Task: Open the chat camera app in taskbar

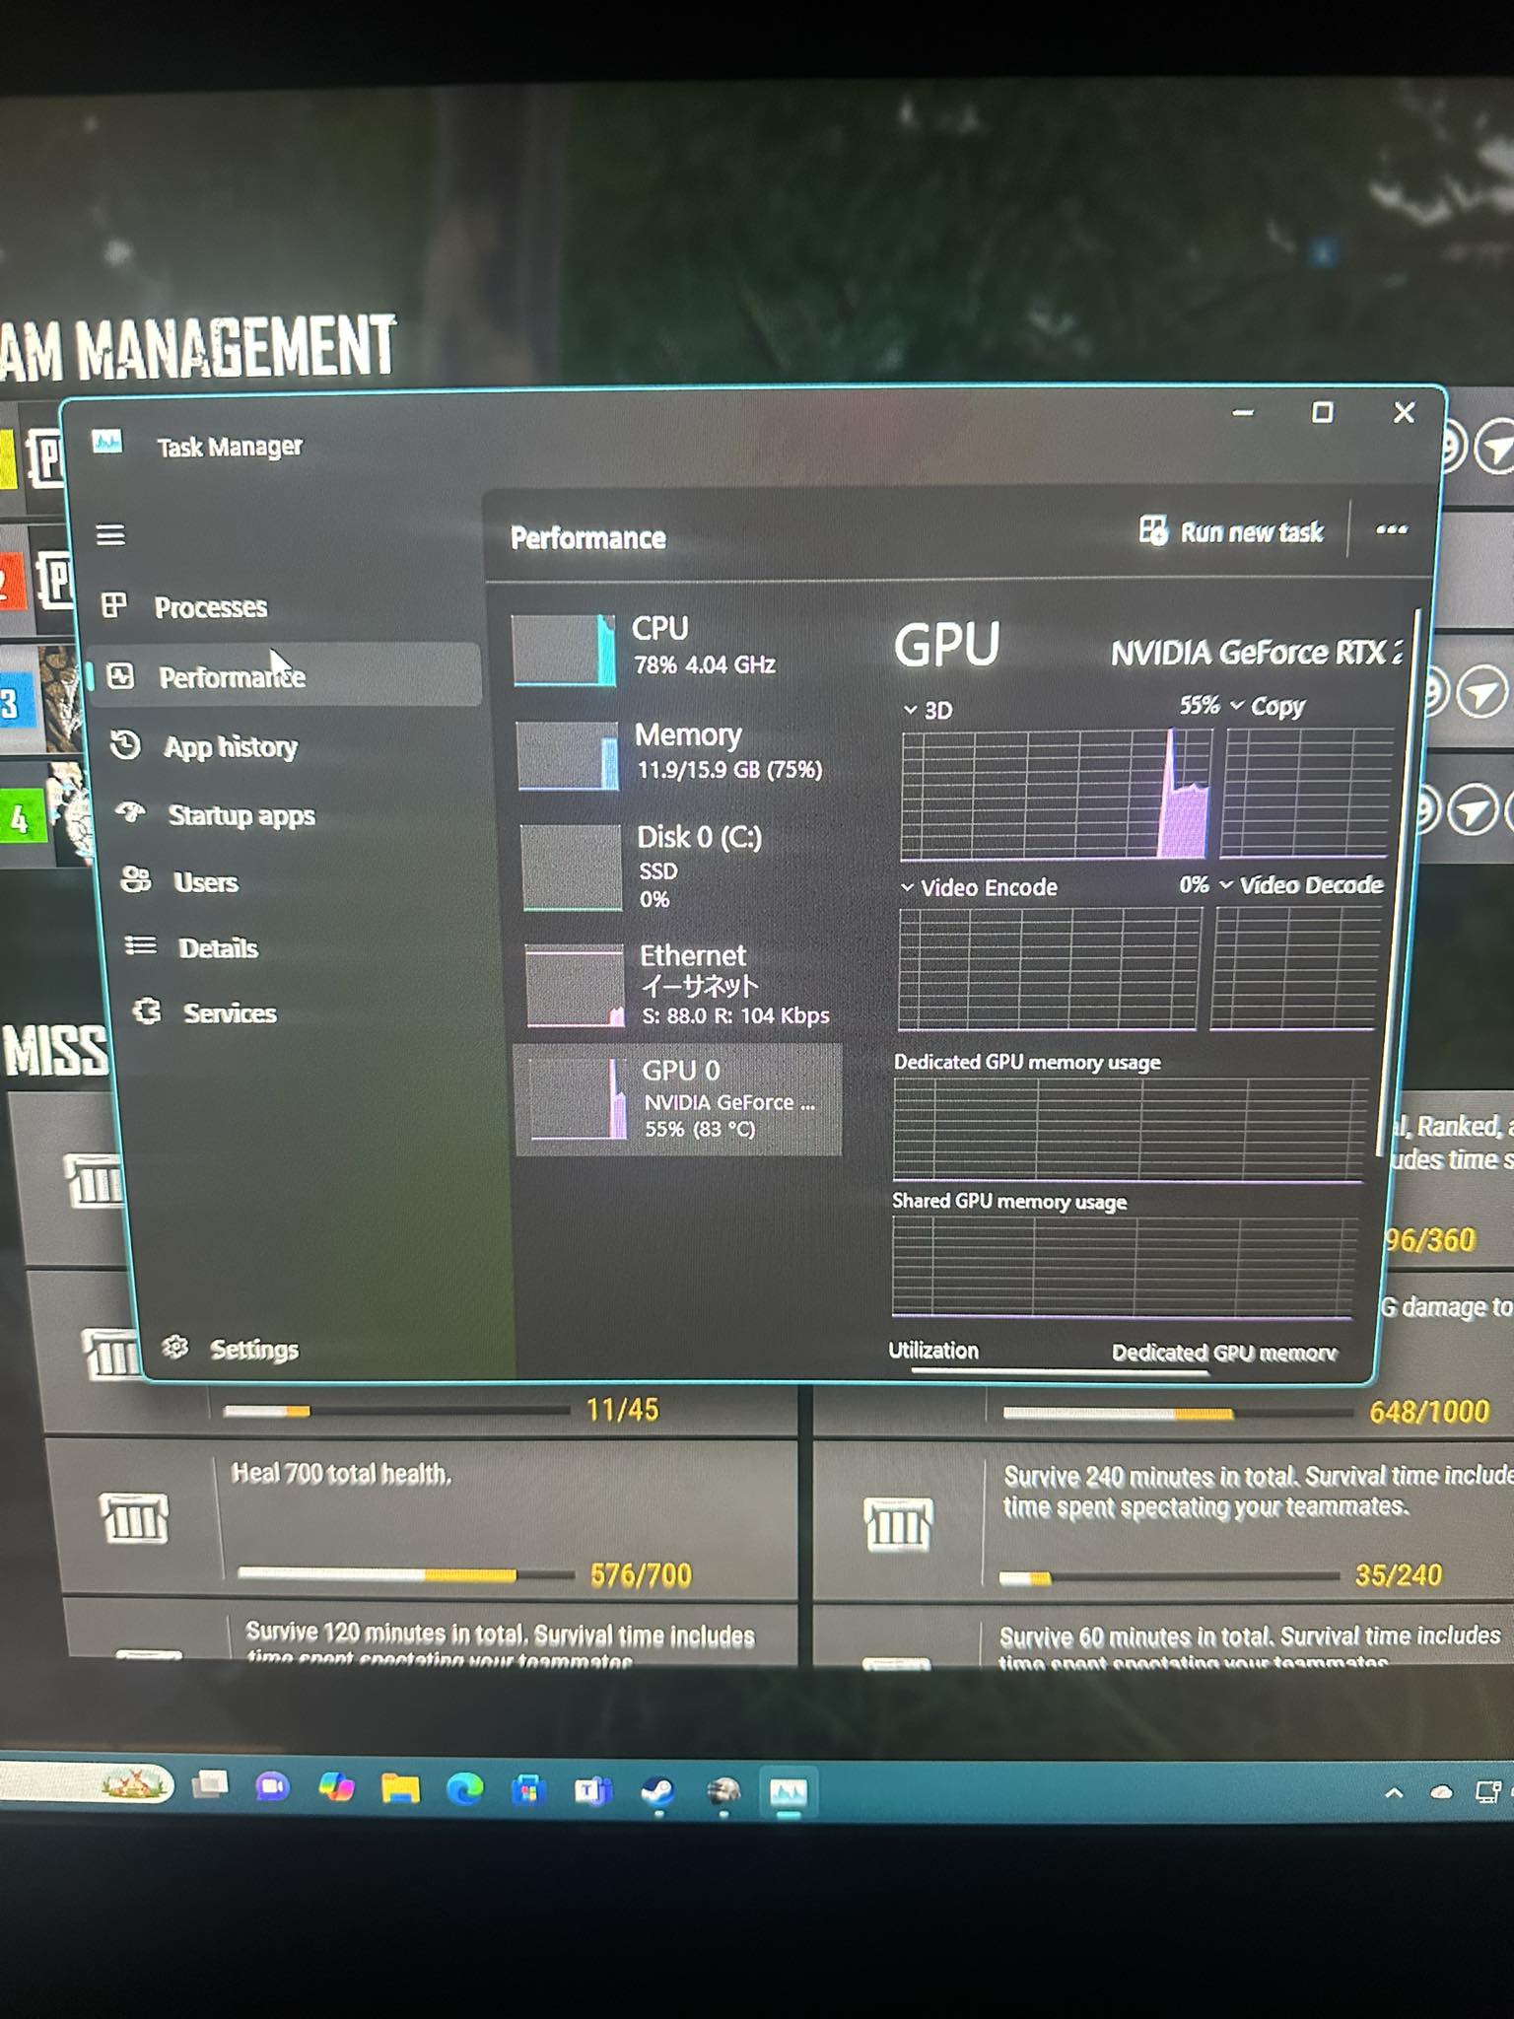Action: pyautogui.click(x=272, y=1786)
